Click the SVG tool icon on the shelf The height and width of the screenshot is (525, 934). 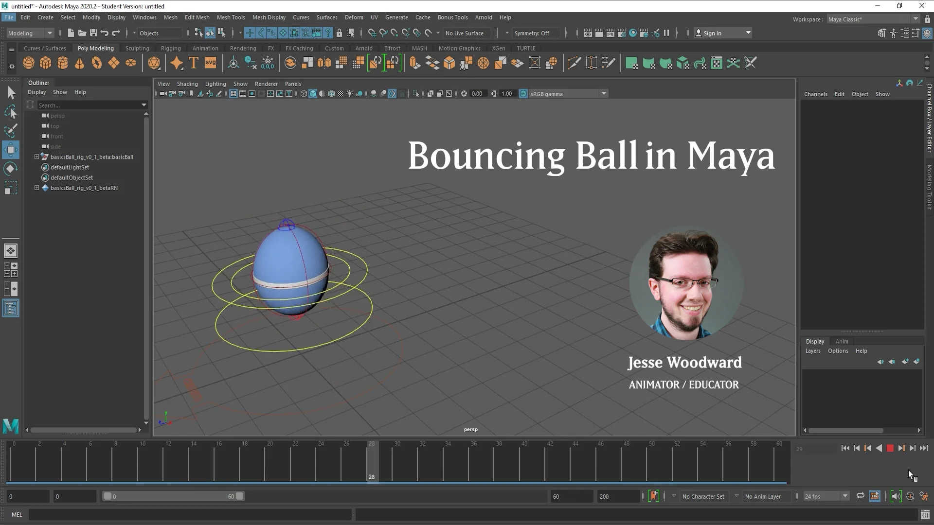tap(210, 63)
